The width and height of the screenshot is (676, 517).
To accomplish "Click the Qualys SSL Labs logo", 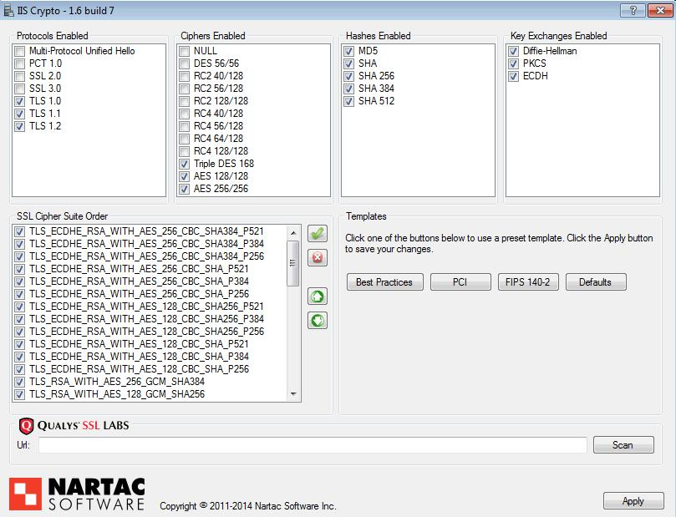I will tap(74, 425).
